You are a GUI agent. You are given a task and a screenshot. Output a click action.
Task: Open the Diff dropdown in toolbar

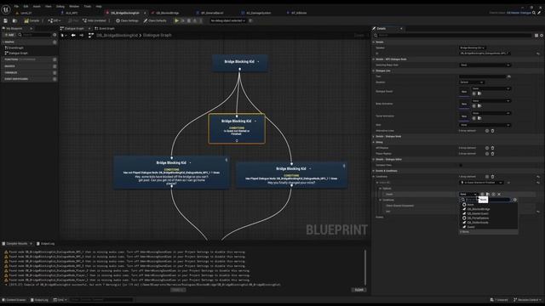[x=54, y=20]
